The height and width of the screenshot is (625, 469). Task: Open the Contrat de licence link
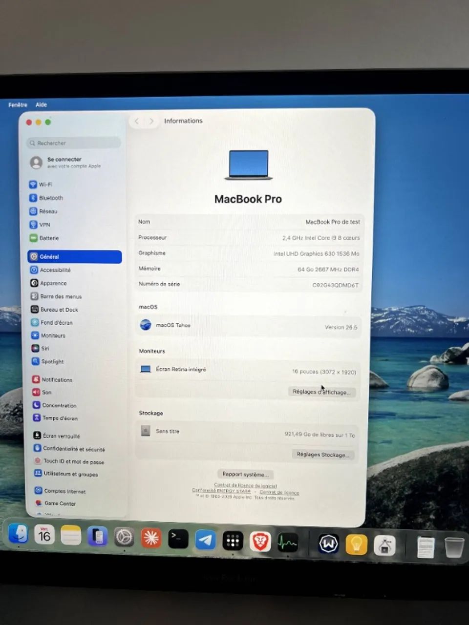pos(279,492)
